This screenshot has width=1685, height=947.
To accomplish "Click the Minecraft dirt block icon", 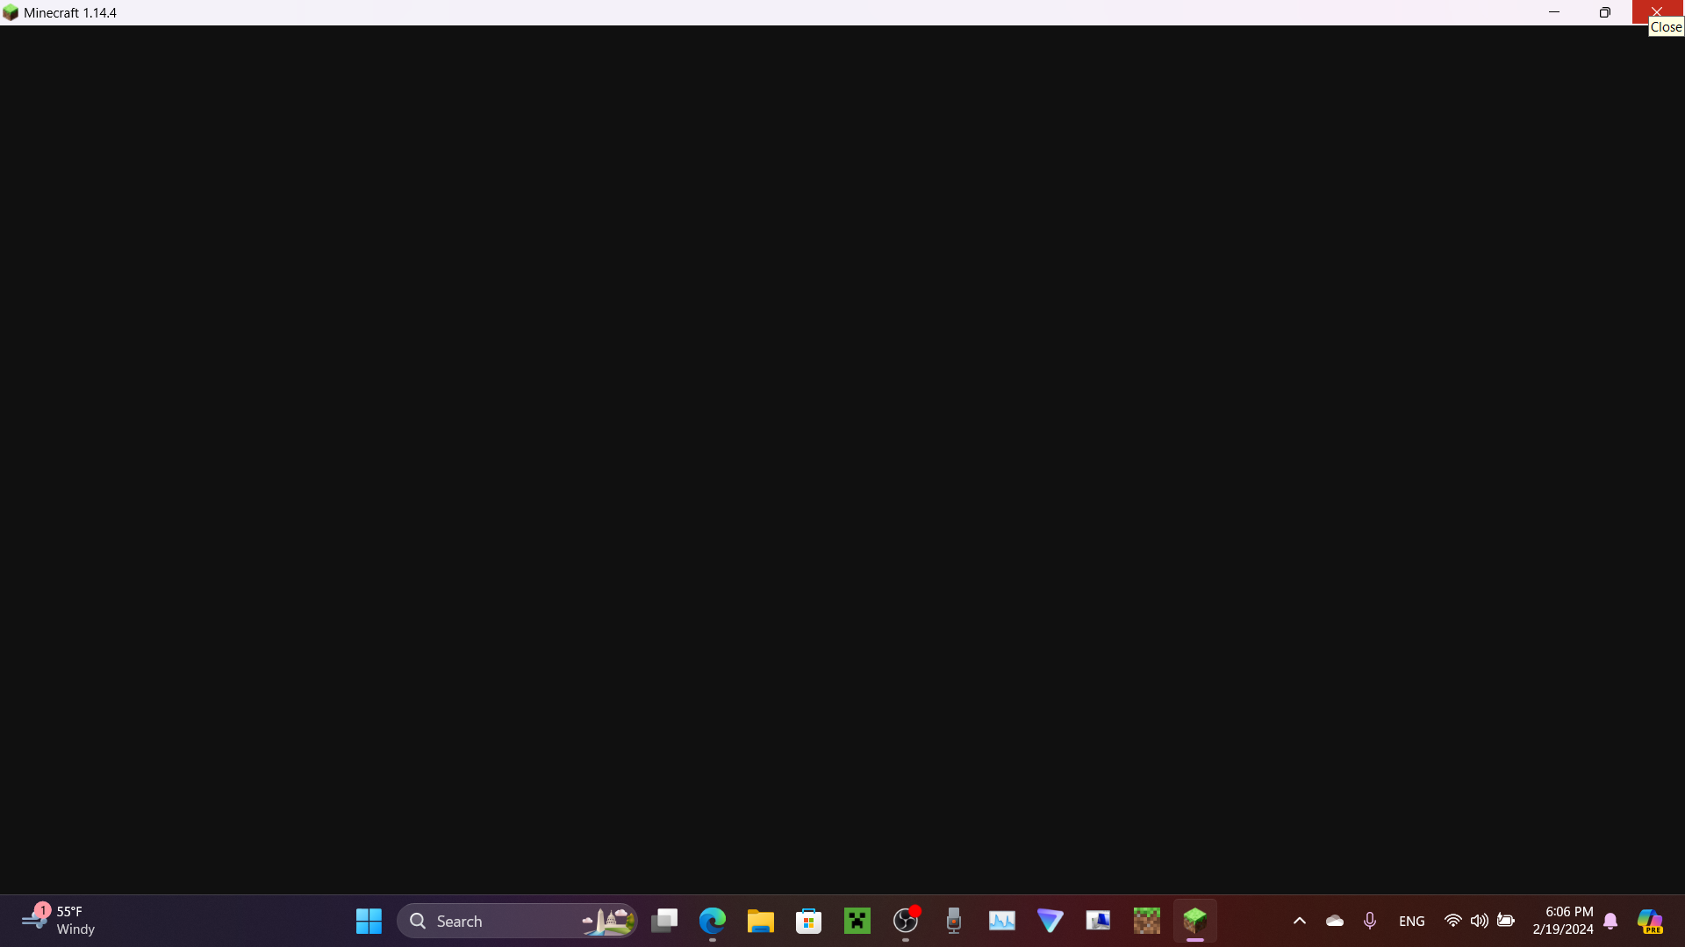I will (1146, 921).
